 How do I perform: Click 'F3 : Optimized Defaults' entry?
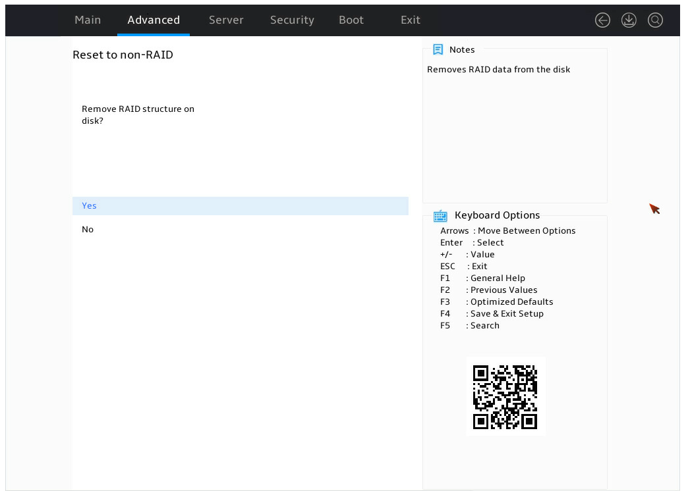coord(497,301)
